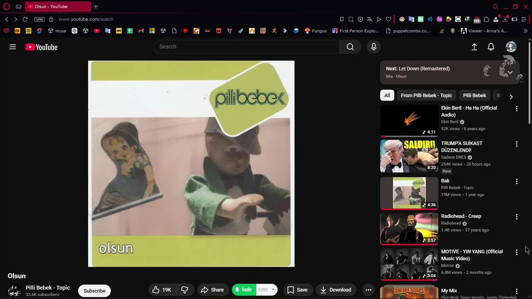
Task: Open MOTIVE - YIN YANG video thumbnail
Action: [x=409, y=264]
